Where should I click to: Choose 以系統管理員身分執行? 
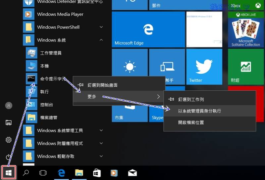pyautogui.click(x=210, y=111)
